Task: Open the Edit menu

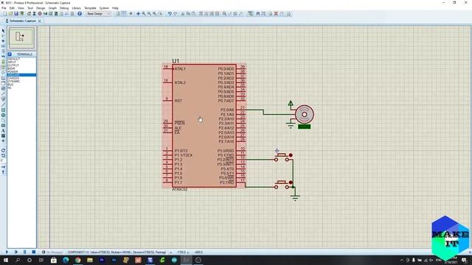Action: click(12, 8)
